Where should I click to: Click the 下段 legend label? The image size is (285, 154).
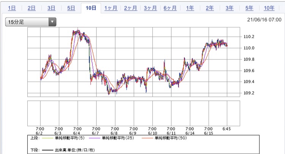click(35, 150)
